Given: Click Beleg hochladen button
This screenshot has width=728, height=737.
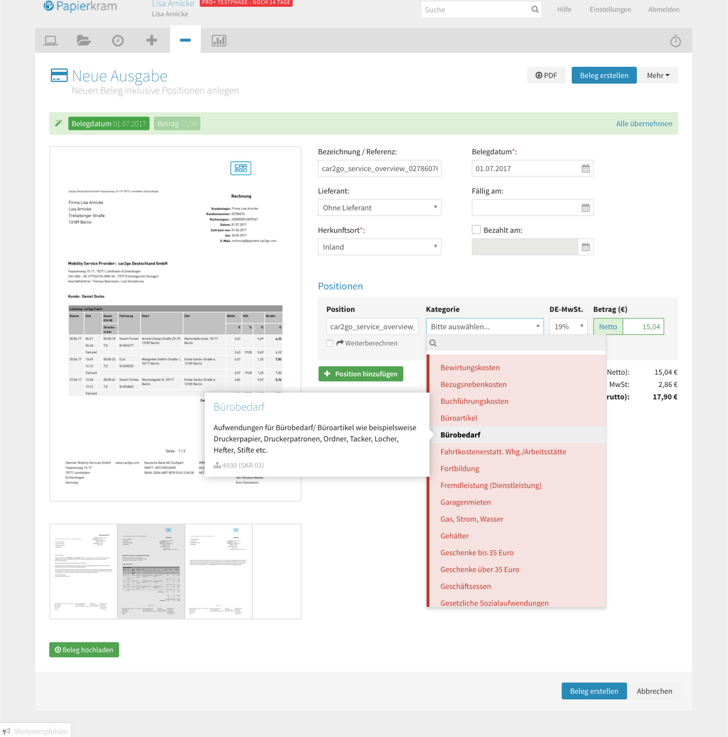Looking at the screenshot, I should 84,650.
